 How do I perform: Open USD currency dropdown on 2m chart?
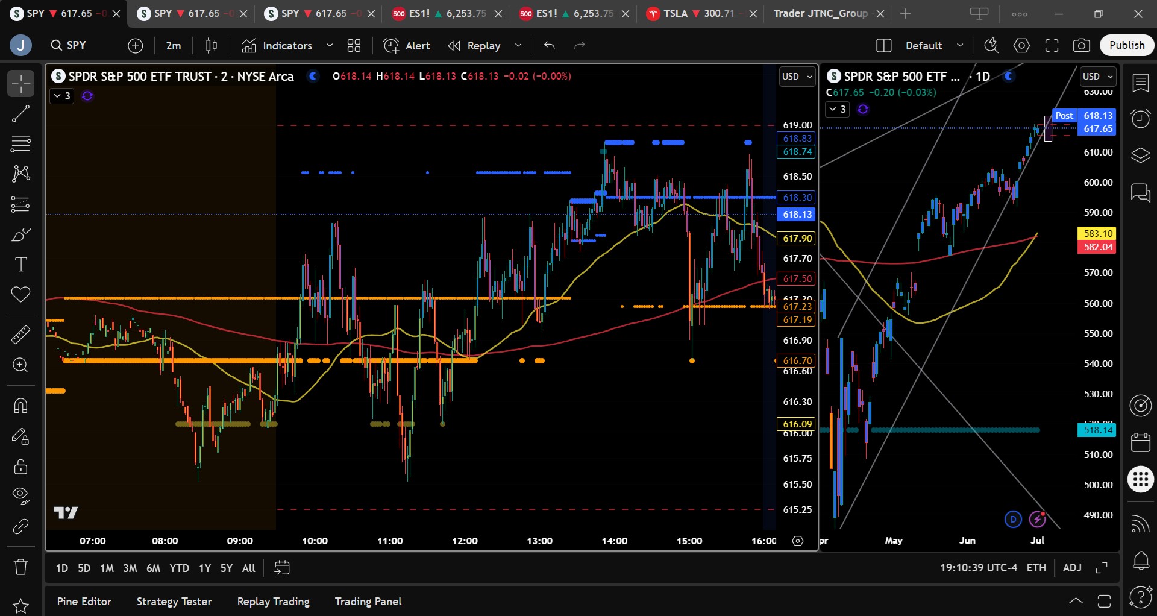click(x=797, y=77)
